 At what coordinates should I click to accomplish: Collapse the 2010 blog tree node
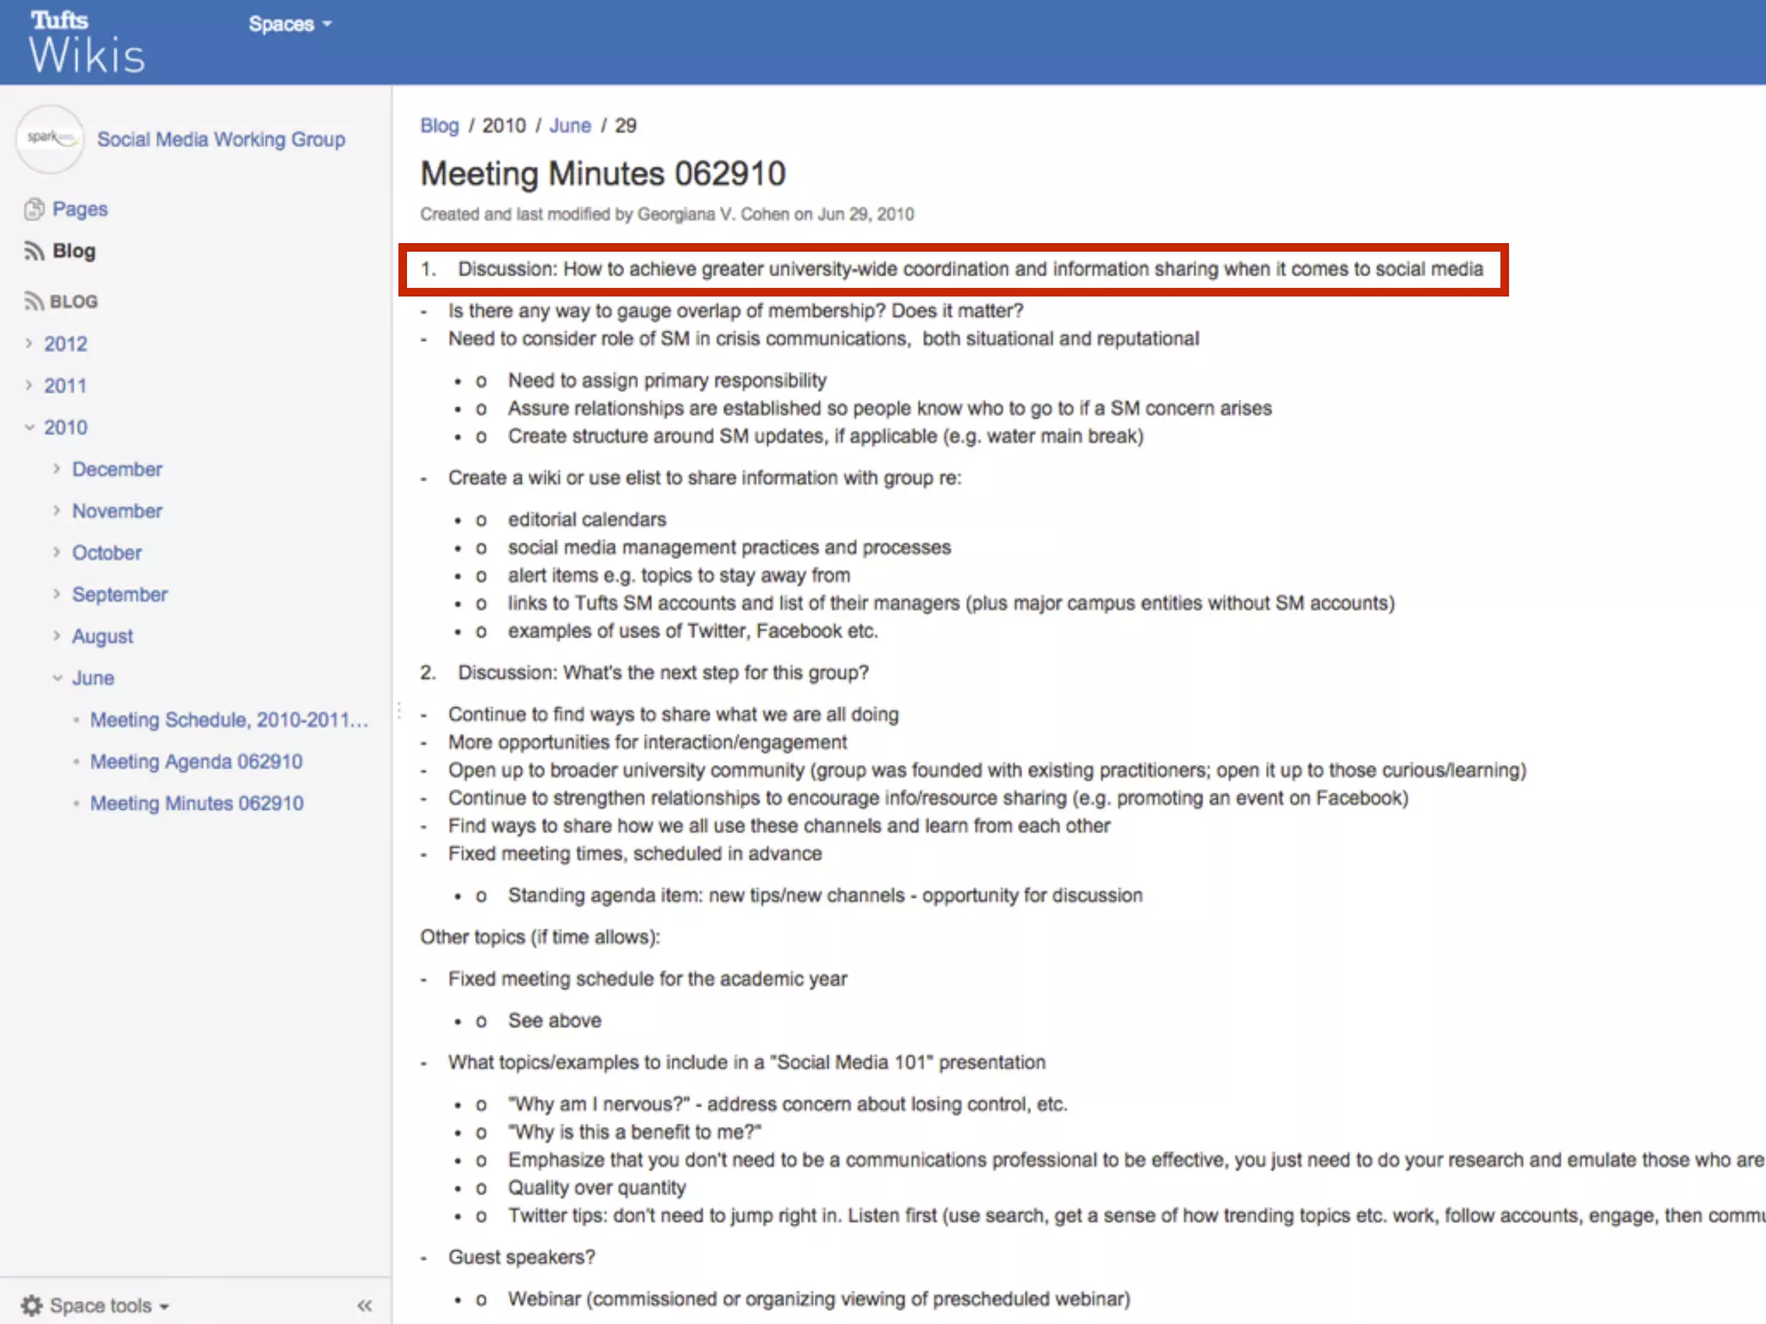click(x=28, y=428)
